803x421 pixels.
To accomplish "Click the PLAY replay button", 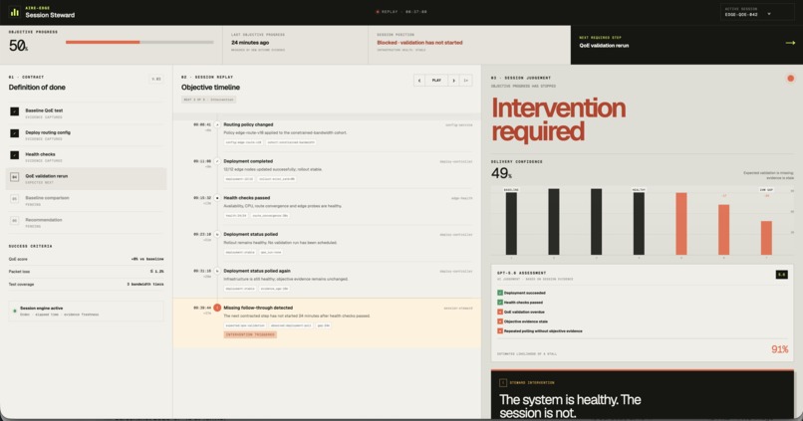I will pyautogui.click(x=436, y=81).
